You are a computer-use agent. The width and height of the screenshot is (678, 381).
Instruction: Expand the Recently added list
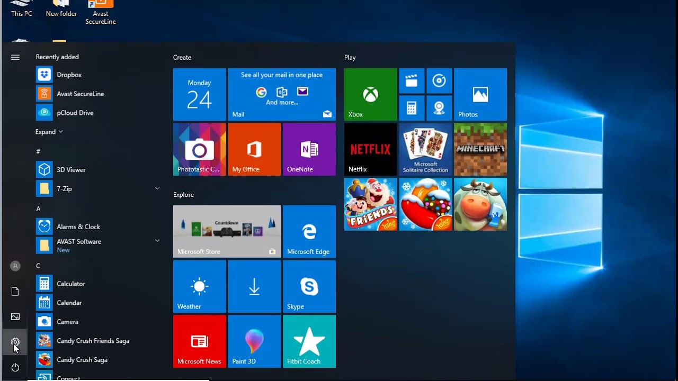49,132
